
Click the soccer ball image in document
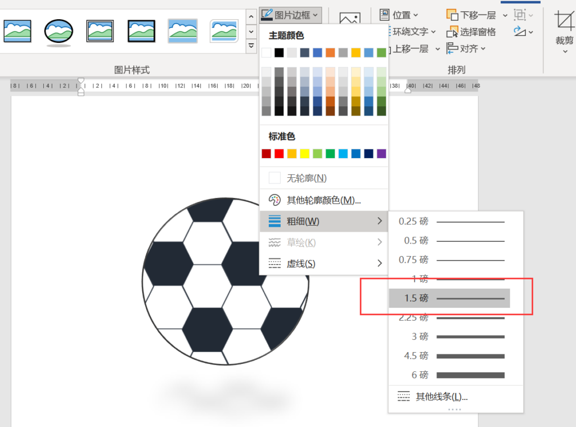[x=226, y=281]
